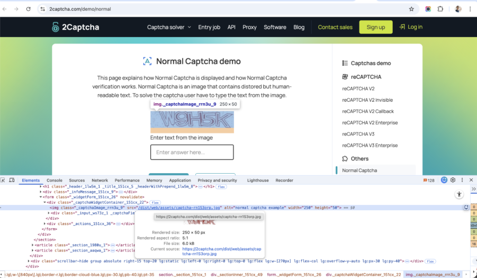Image resolution: width=477 pixels, height=278 pixels.
Task: Bookmark this page with the star icon
Action: tap(411, 9)
